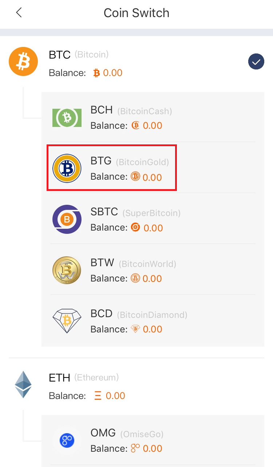Tap the blue OmiseGo logo
This screenshot has width=273, height=467.
point(67,441)
